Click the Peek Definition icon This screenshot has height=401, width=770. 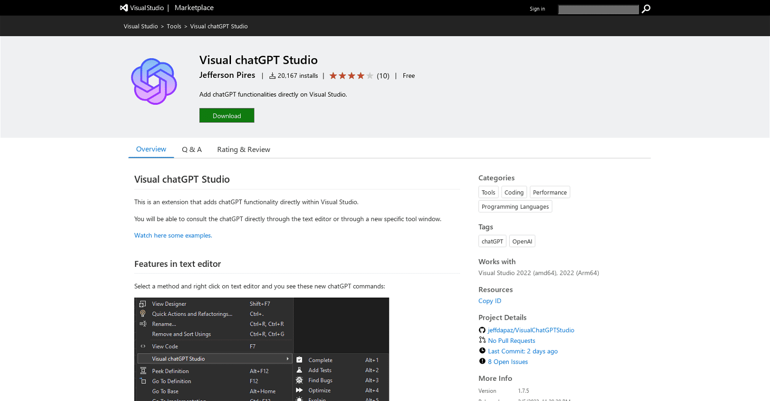143,371
